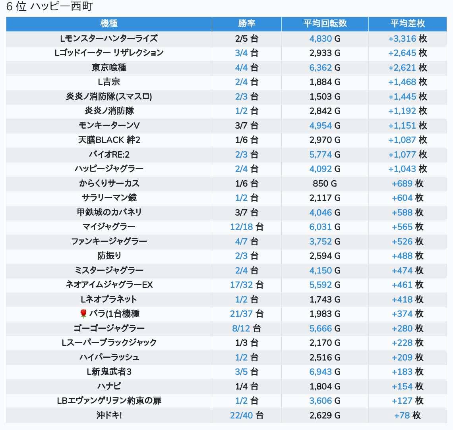Open the +2,621 枚 link for 東京喰種
The height and width of the screenshot is (430, 453).
coord(402,68)
